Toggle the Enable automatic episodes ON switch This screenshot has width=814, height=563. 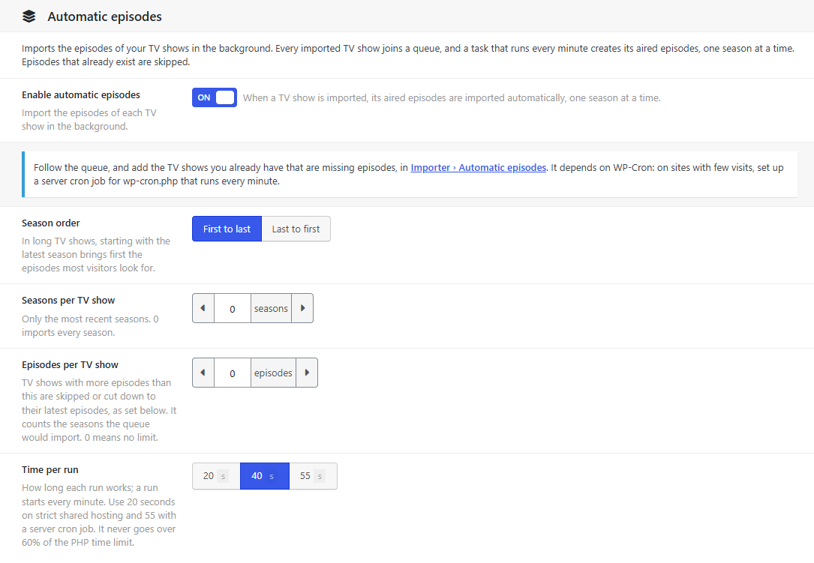pos(215,97)
